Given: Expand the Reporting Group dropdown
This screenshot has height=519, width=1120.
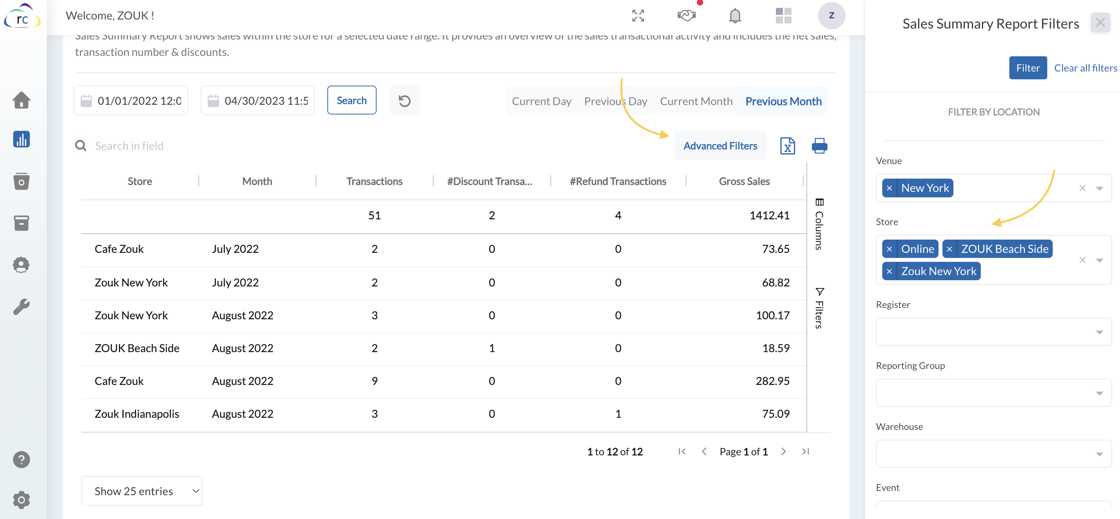Looking at the screenshot, I should 993,393.
